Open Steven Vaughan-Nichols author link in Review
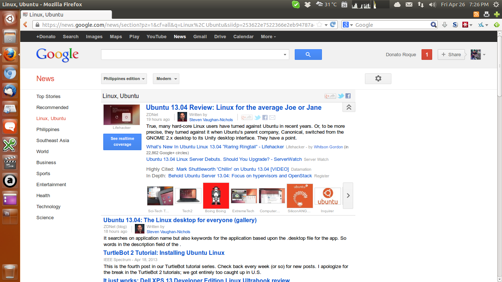Image resolution: width=502 pixels, height=282 pixels. coord(211,120)
